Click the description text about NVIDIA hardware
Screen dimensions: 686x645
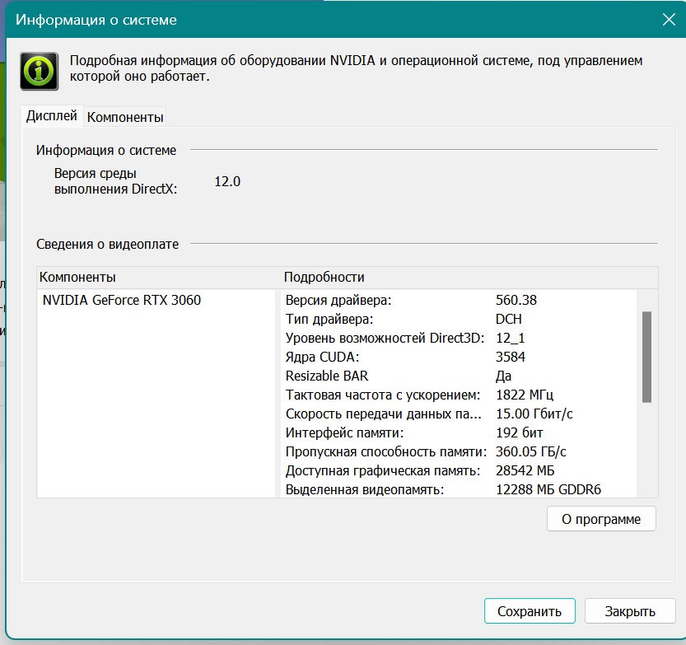click(x=356, y=68)
